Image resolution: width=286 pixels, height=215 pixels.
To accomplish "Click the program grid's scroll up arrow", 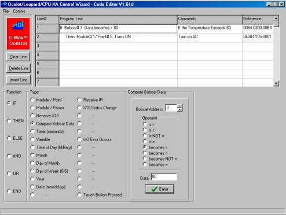I will point(276,18).
